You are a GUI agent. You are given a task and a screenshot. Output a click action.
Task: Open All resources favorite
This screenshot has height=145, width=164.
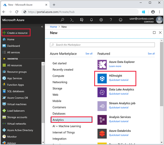coord(15,65)
